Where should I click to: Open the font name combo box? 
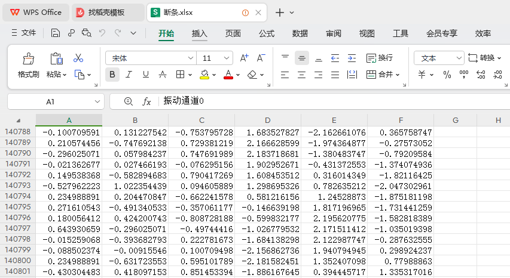[151, 58]
